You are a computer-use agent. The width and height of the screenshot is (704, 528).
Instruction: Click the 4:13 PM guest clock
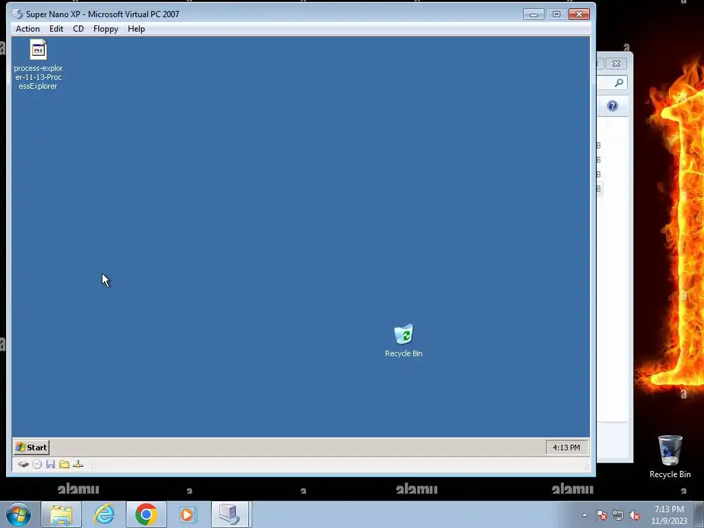tap(566, 448)
